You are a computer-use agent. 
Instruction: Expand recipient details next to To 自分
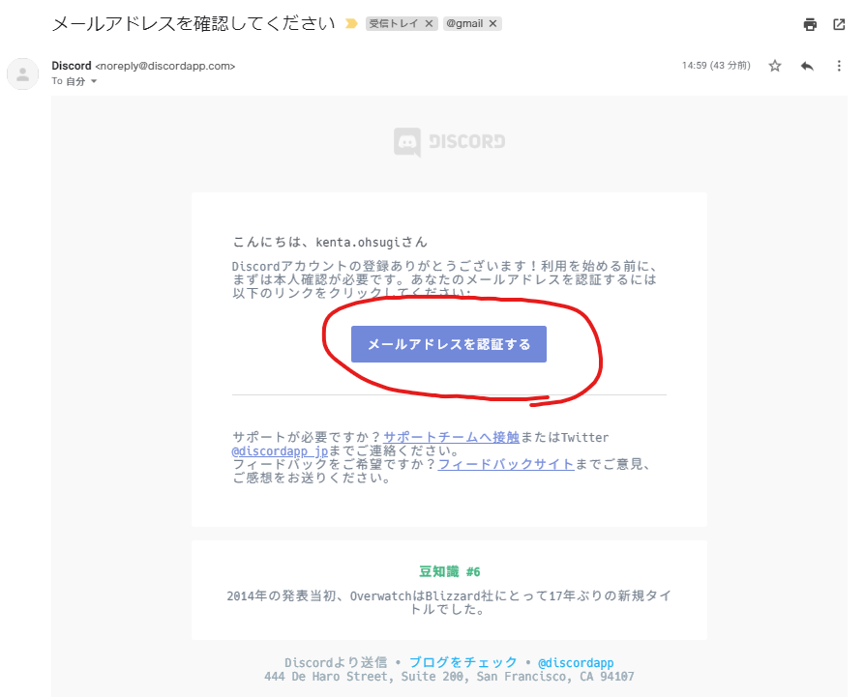pos(94,81)
